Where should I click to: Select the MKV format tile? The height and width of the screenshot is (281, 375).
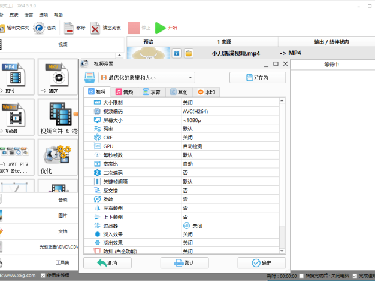click(x=58, y=77)
